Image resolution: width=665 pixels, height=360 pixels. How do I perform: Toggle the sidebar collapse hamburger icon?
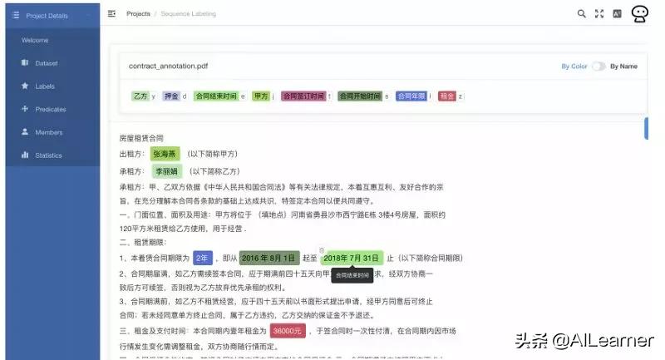pyautogui.click(x=111, y=13)
